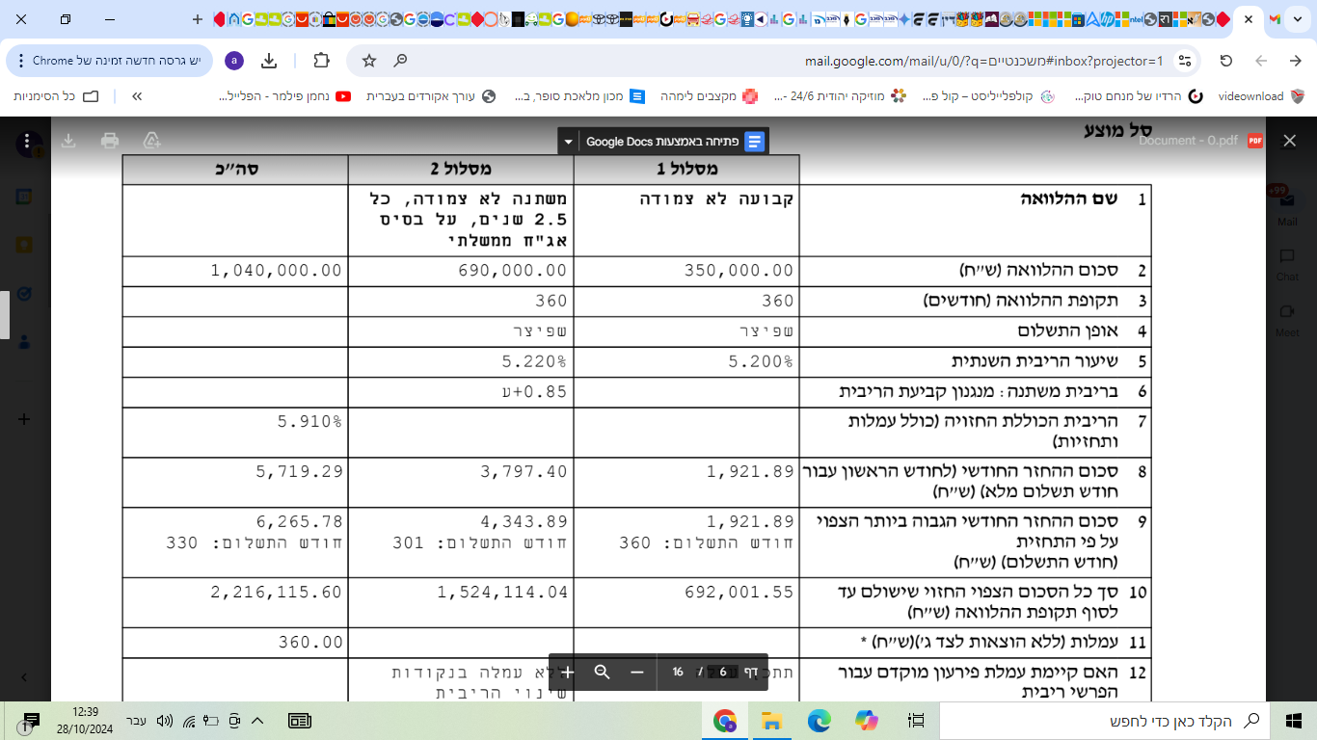
Task: Open File Explorer from the taskbar
Action: tap(771, 721)
